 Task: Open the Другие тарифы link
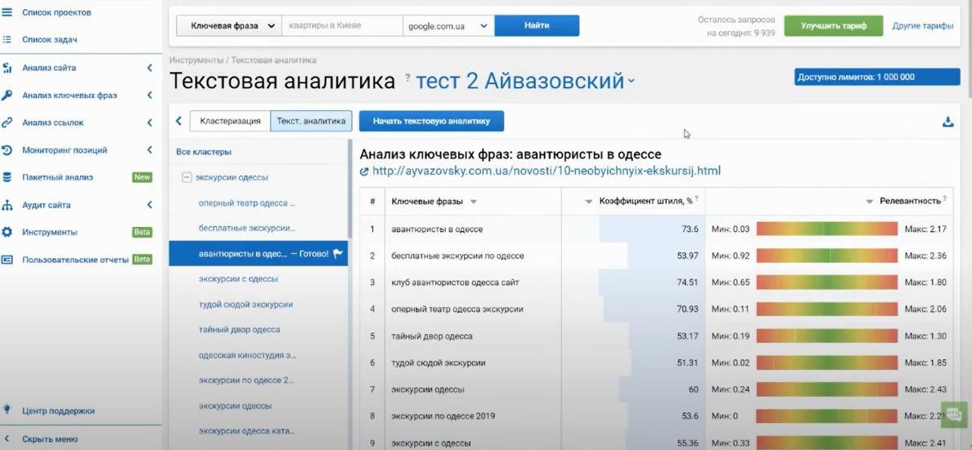click(923, 26)
